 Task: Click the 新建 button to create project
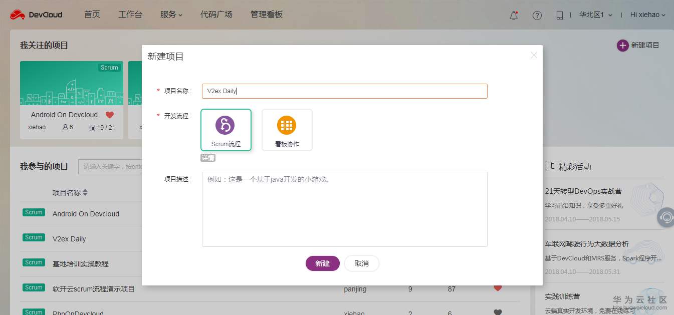pyautogui.click(x=322, y=263)
